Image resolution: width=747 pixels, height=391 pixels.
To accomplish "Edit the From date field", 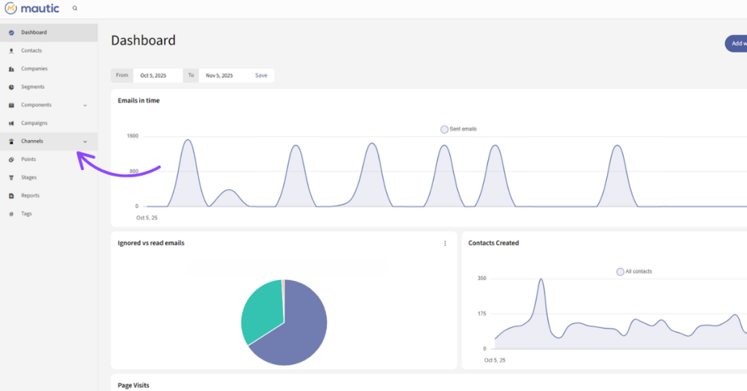I will click(x=158, y=75).
